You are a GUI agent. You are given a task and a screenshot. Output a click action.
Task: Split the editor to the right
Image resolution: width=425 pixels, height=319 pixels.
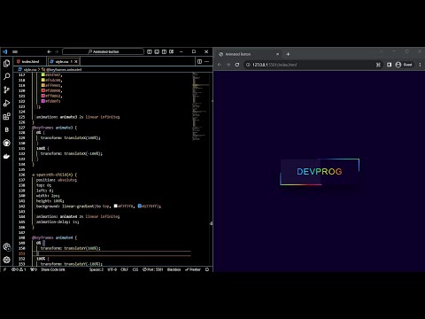[x=199, y=61]
